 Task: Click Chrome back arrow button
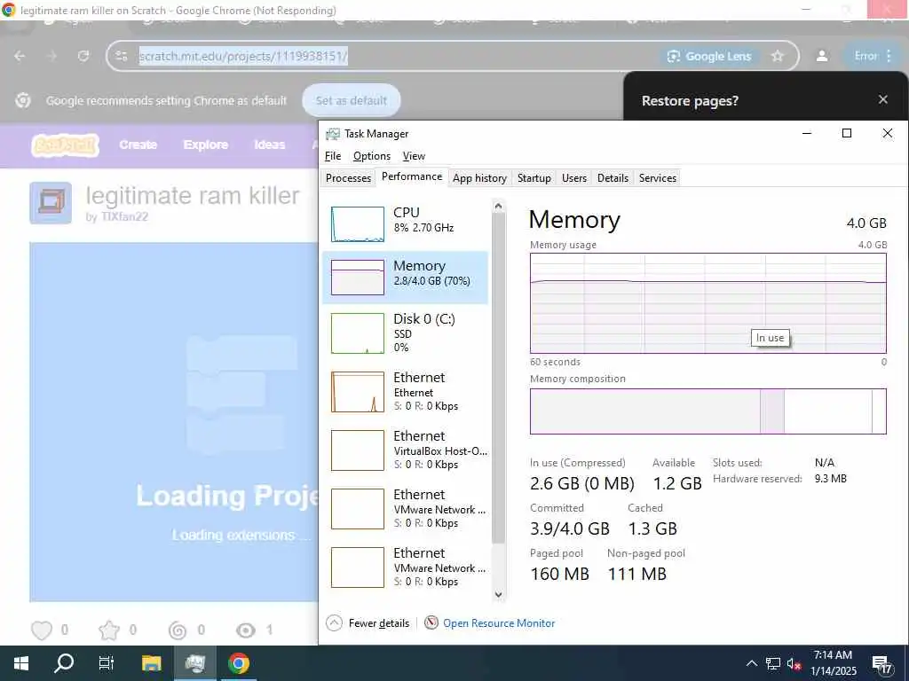(x=20, y=56)
